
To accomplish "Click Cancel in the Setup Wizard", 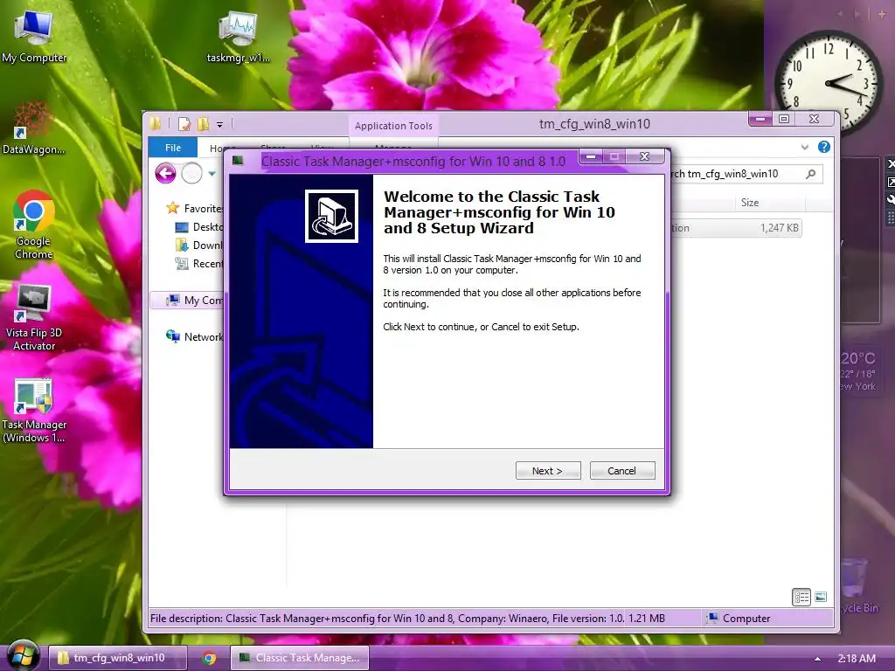I will click(622, 471).
